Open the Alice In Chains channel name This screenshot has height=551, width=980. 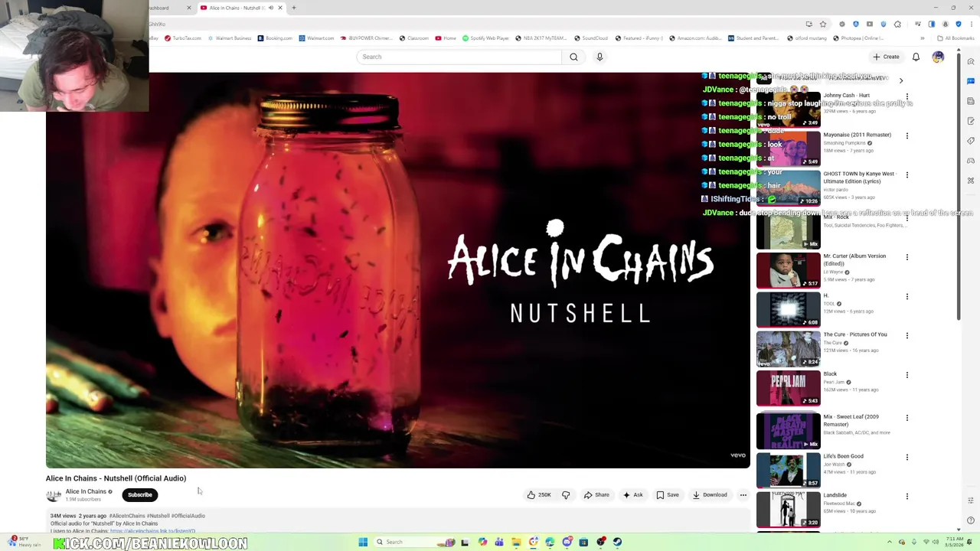click(x=86, y=491)
